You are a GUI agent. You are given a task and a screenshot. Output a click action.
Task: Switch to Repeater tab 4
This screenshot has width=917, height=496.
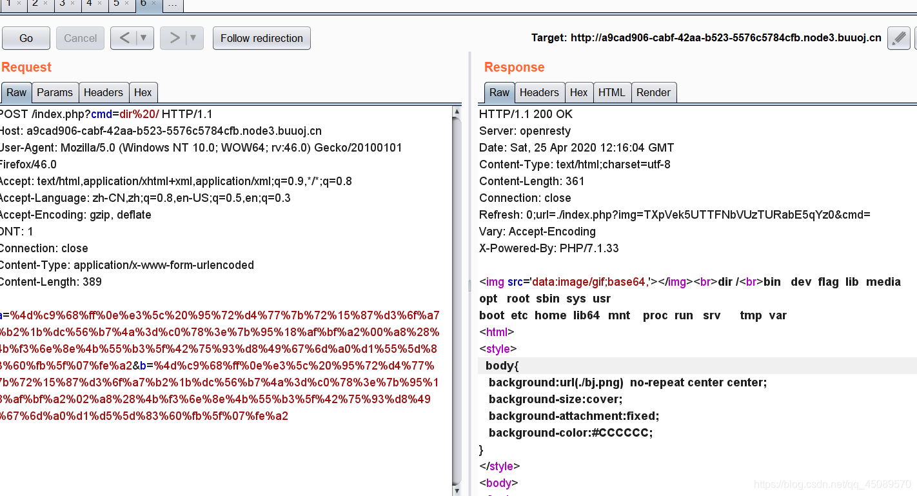point(89,3)
